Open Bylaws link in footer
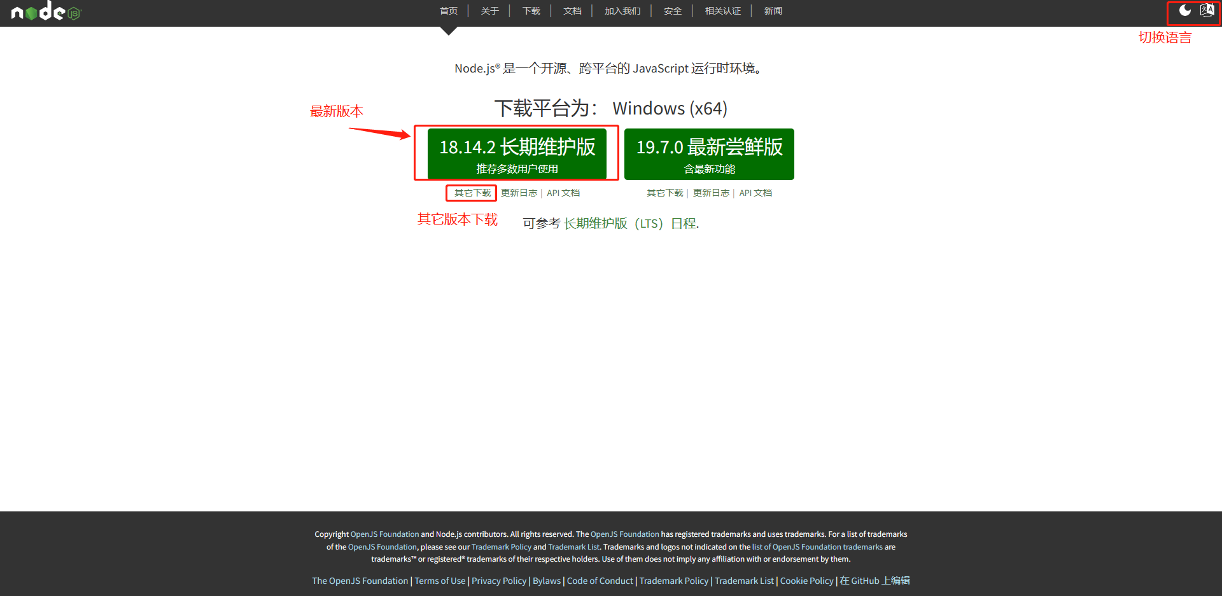The width and height of the screenshot is (1222, 596). 547,581
